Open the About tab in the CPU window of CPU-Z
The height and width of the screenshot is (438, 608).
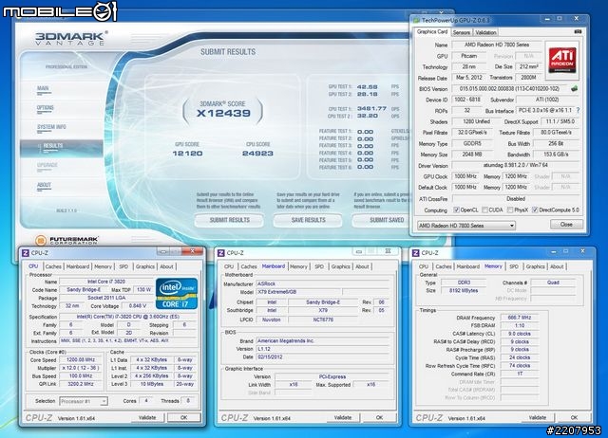(166, 266)
